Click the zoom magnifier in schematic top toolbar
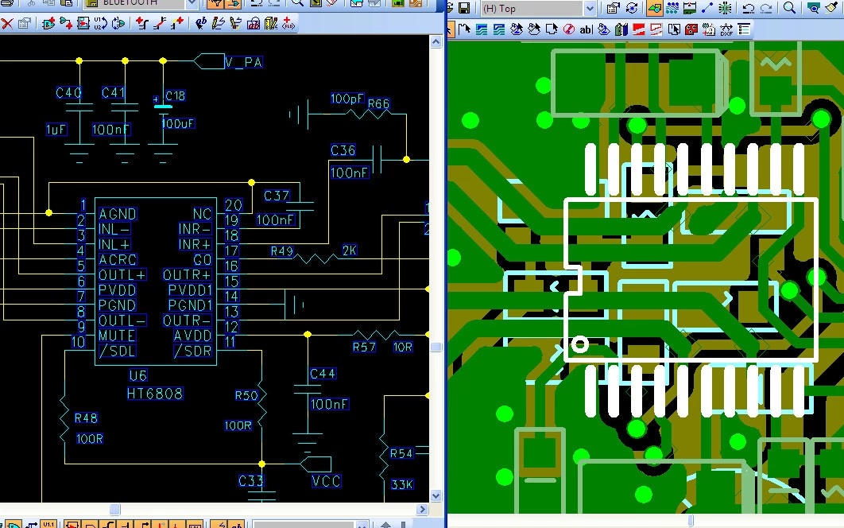 click(297, 3)
